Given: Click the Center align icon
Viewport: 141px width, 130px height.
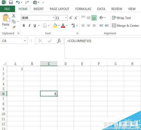Looking at the screenshot, I should coord(89,25).
